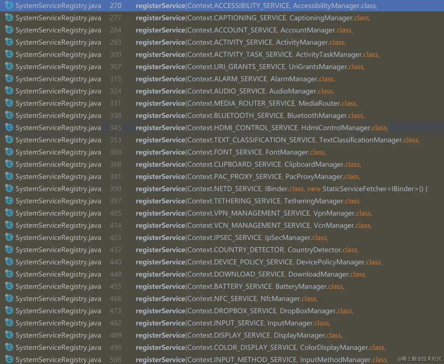Image resolution: width=444 pixels, height=364 pixels.
Task: Click the class icon on line 300 row
Action: 9,54
